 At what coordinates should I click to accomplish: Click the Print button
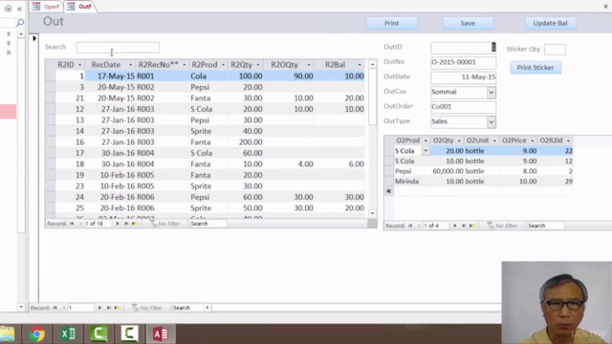point(391,23)
